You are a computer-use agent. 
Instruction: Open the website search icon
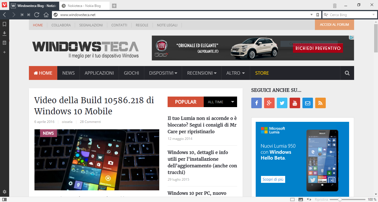click(347, 73)
